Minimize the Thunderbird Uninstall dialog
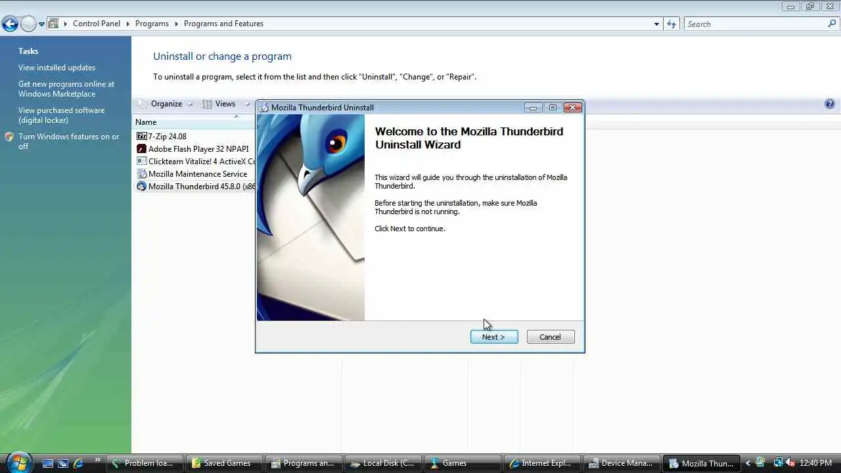 click(x=533, y=108)
